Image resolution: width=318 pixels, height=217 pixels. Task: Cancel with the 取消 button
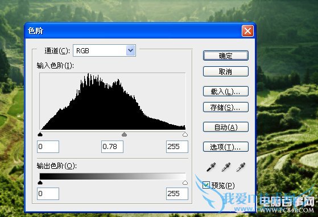pyautogui.click(x=225, y=71)
